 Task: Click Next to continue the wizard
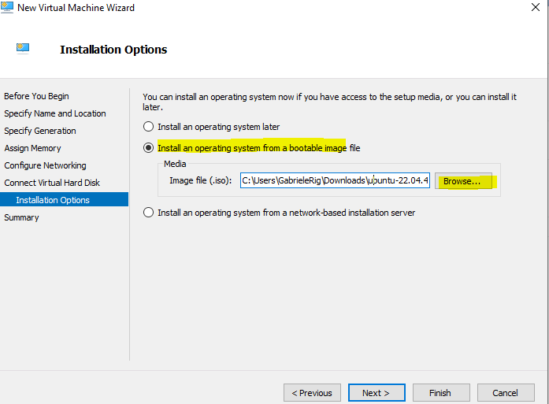(x=376, y=392)
